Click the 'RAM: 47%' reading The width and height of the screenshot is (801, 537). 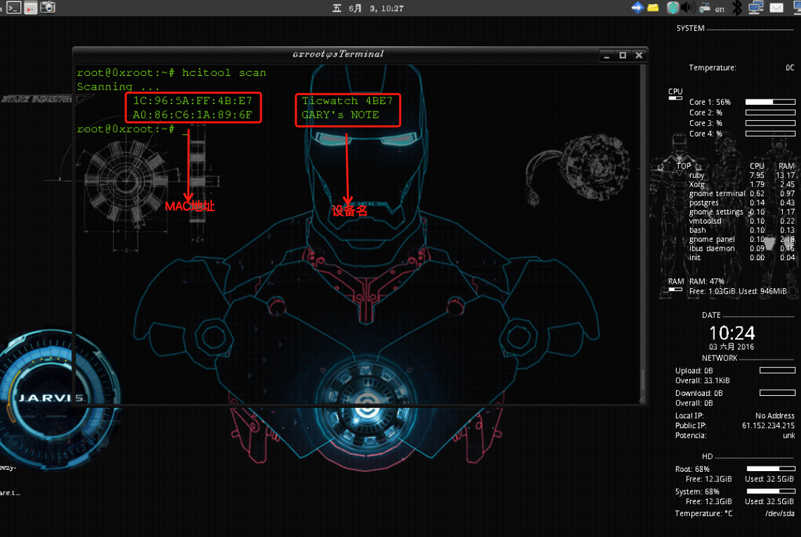[x=706, y=281]
